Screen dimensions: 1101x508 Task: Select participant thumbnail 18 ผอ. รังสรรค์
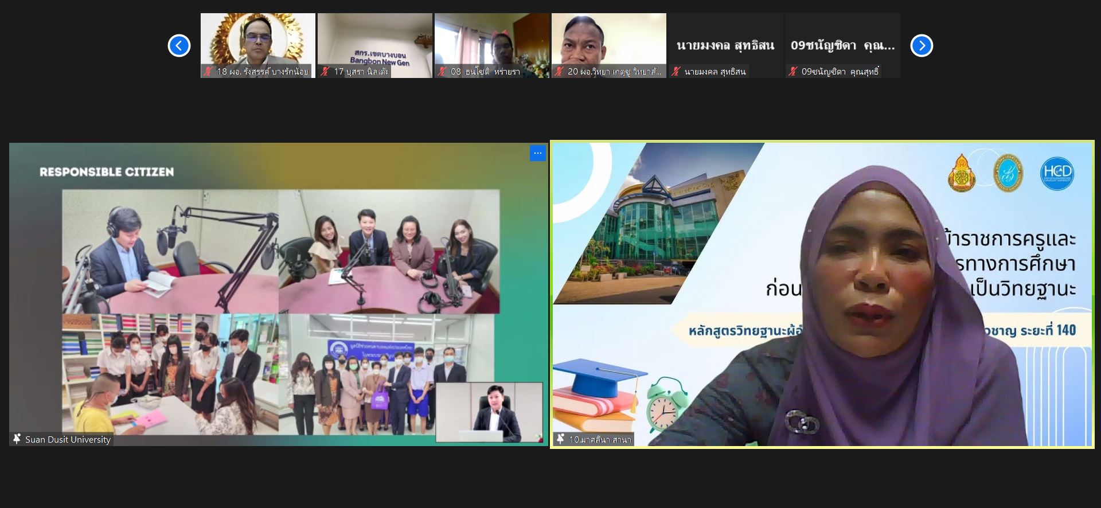(258, 45)
